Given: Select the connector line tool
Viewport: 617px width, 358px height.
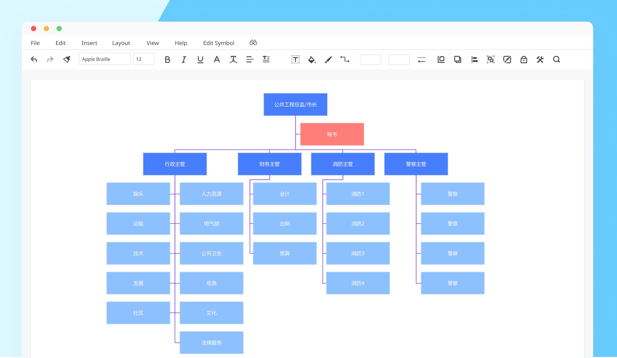Looking at the screenshot, I should coord(345,59).
